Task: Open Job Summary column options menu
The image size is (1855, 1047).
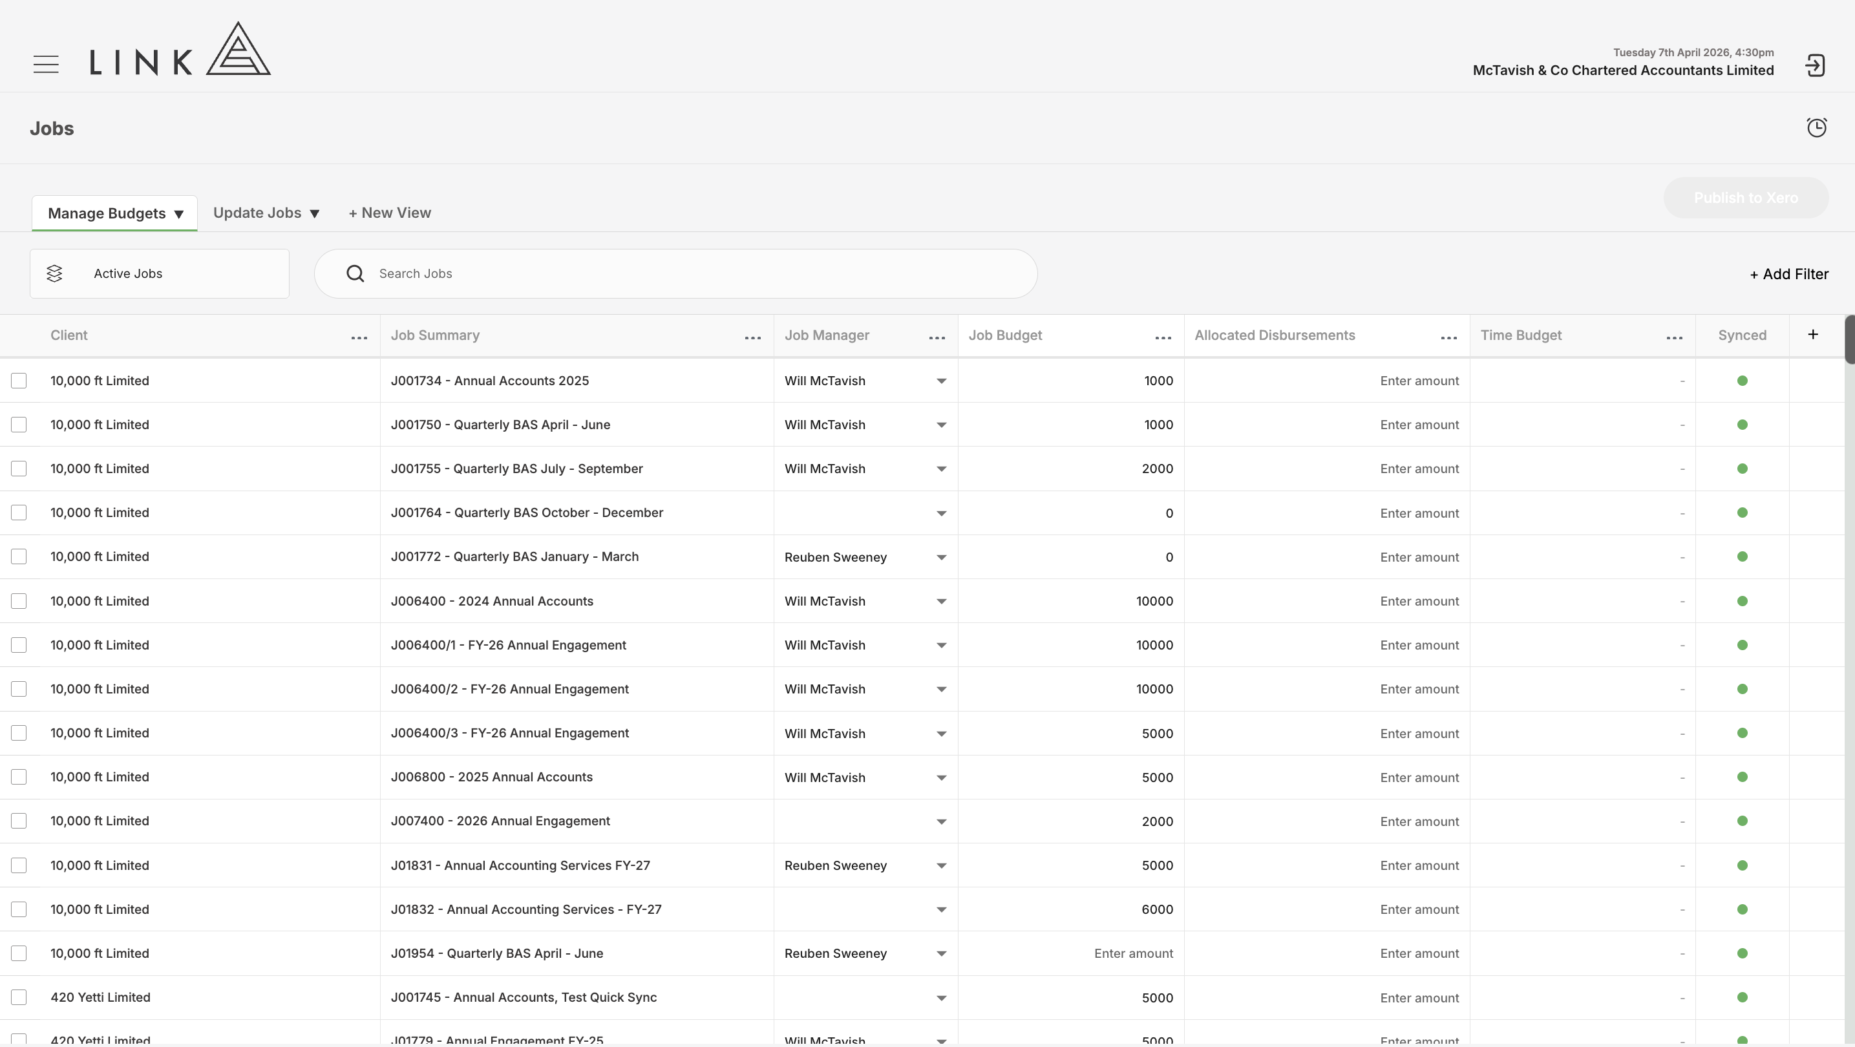Action: [x=752, y=338]
